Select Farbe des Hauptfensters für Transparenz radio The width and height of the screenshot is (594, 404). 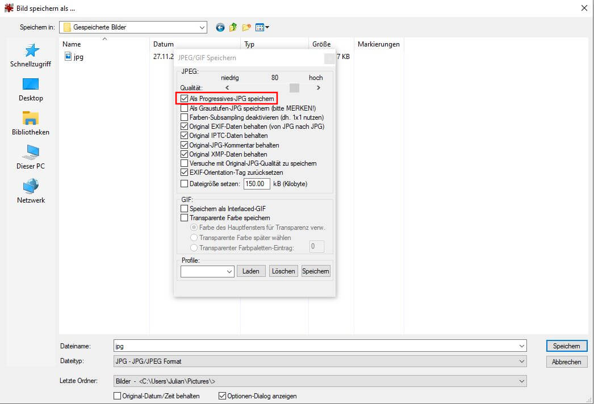coord(194,228)
